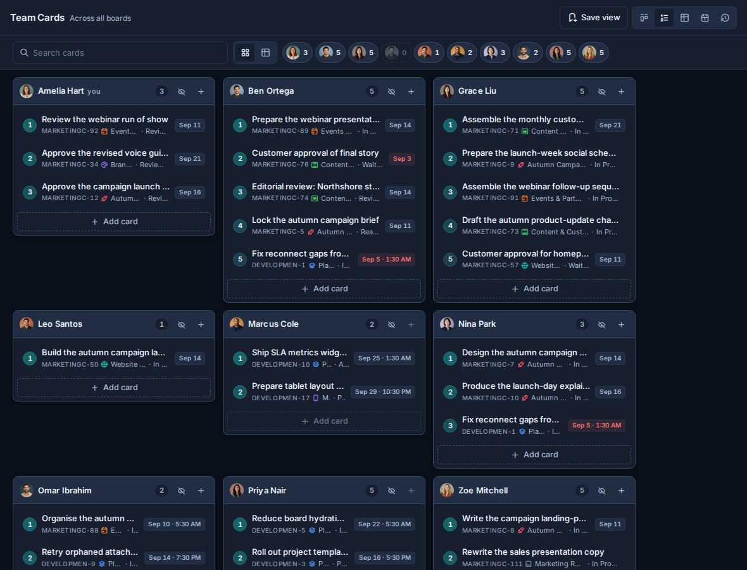The height and width of the screenshot is (570, 747).
Task: Select the table view icon in top toolbar
Action: tap(684, 18)
